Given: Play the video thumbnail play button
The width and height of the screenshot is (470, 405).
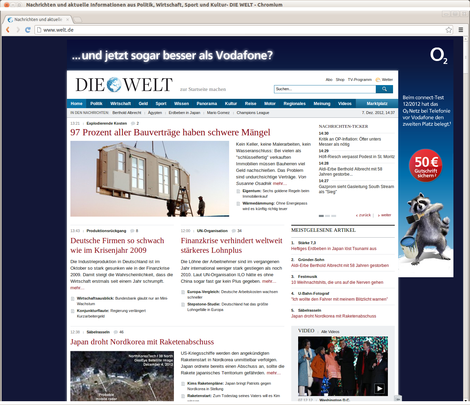Looking at the screenshot, I should (380, 389).
